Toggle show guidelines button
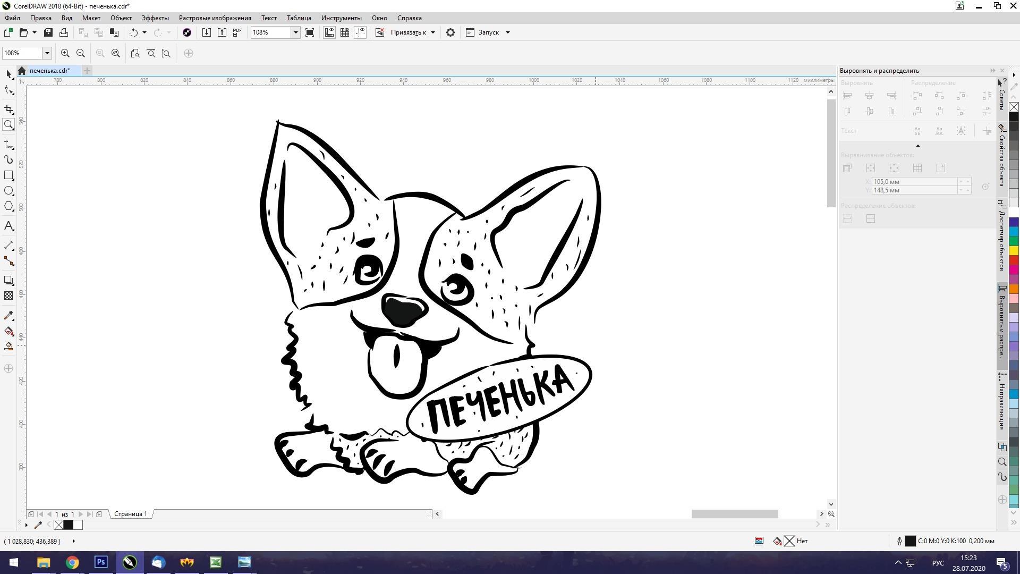 click(x=360, y=32)
